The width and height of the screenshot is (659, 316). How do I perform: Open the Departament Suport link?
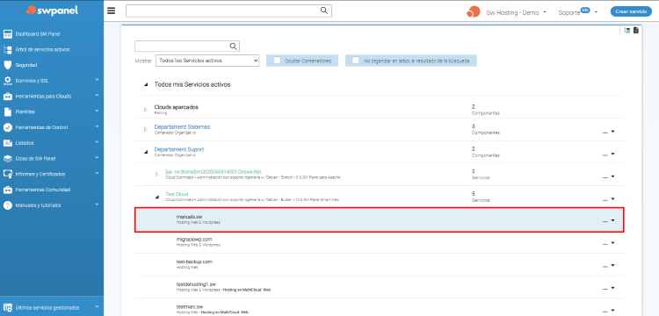[x=179, y=149]
